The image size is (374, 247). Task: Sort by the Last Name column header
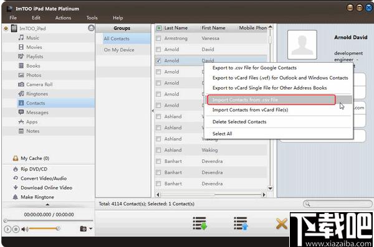(x=176, y=28)
